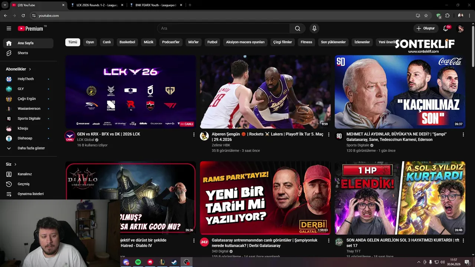This screenshot has width=475, height=267.
Task: Open more options for GEN vs KRX video
Action: pos(194,135)
